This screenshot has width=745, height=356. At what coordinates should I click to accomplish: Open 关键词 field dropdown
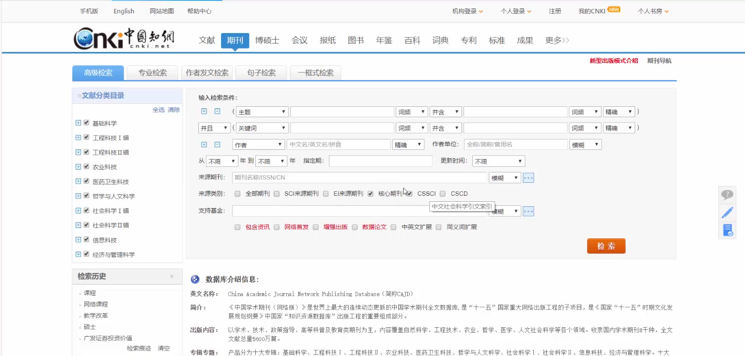click(262, 128)
